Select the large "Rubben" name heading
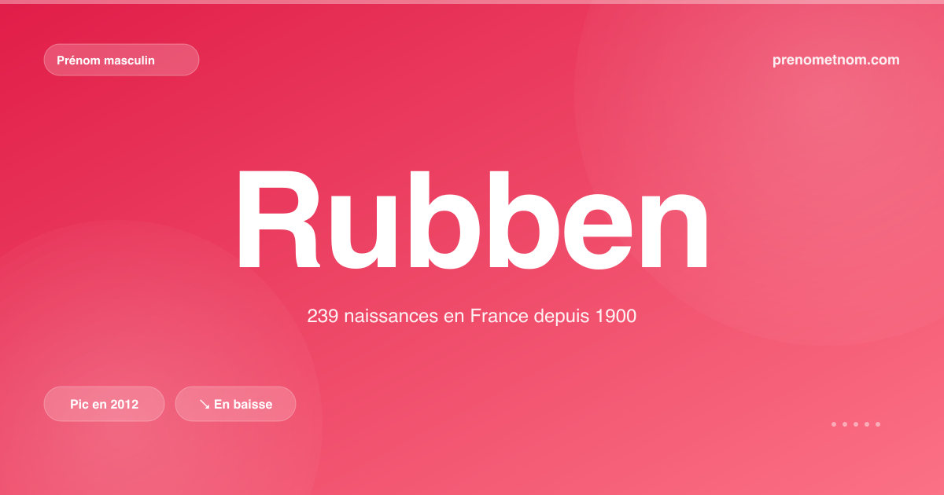Image resolution: width=944 pixels, height=495 pixels. click(472, 220)
